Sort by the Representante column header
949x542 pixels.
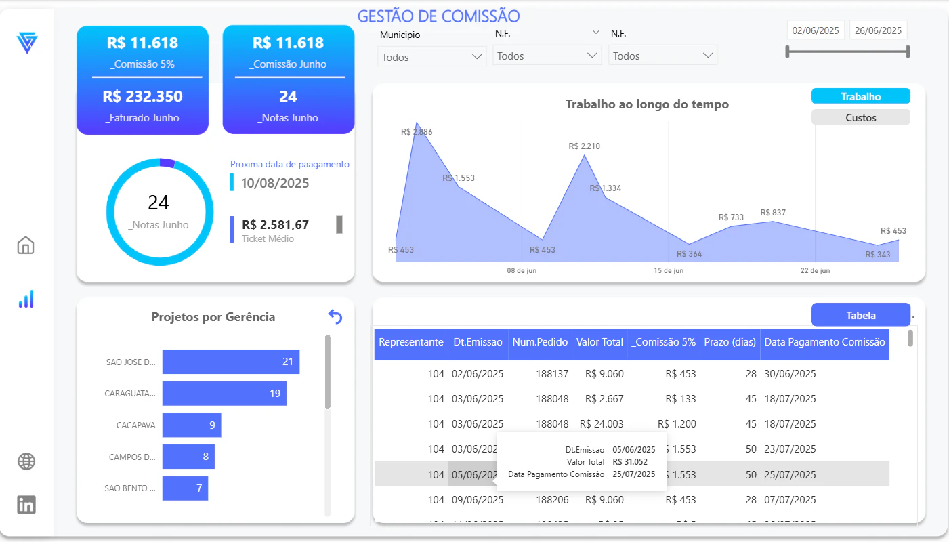pyautogui.click(x=411, y=342)
